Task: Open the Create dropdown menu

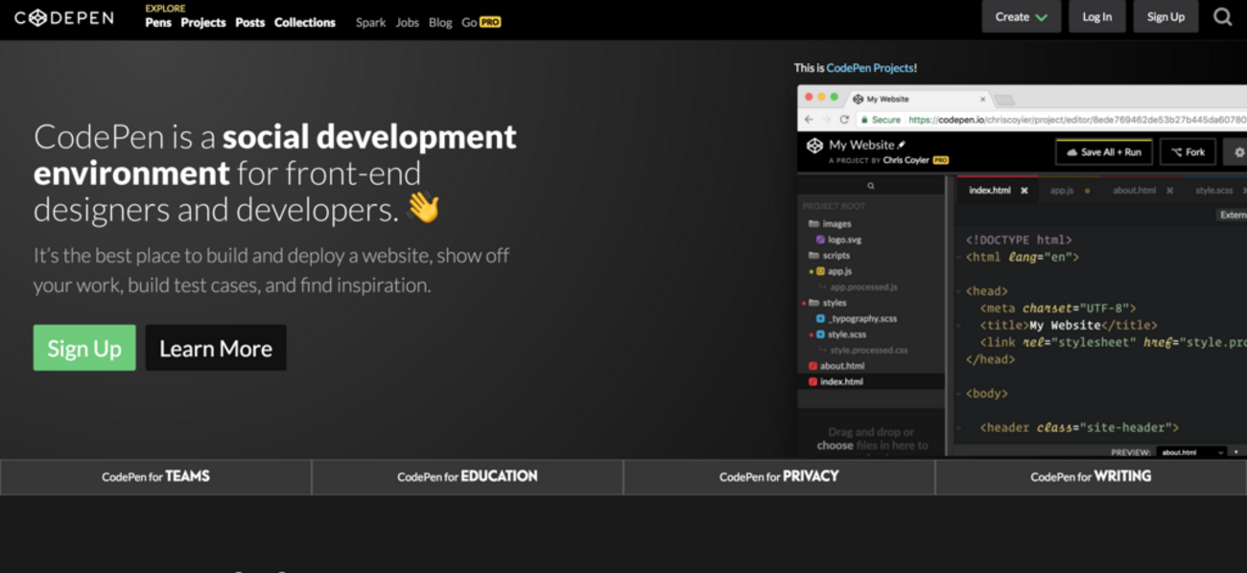Action: tap(1021, 16)
